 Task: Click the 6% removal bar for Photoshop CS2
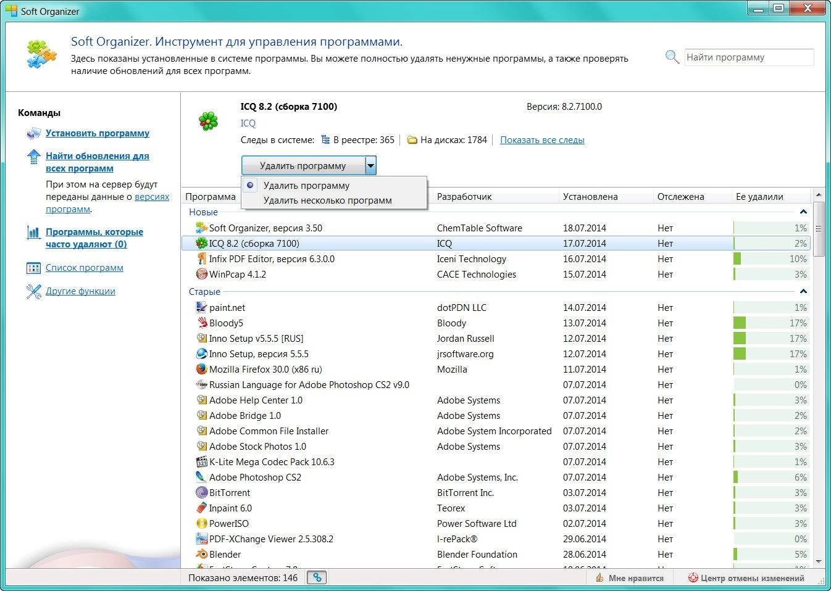tap(771, 477)
